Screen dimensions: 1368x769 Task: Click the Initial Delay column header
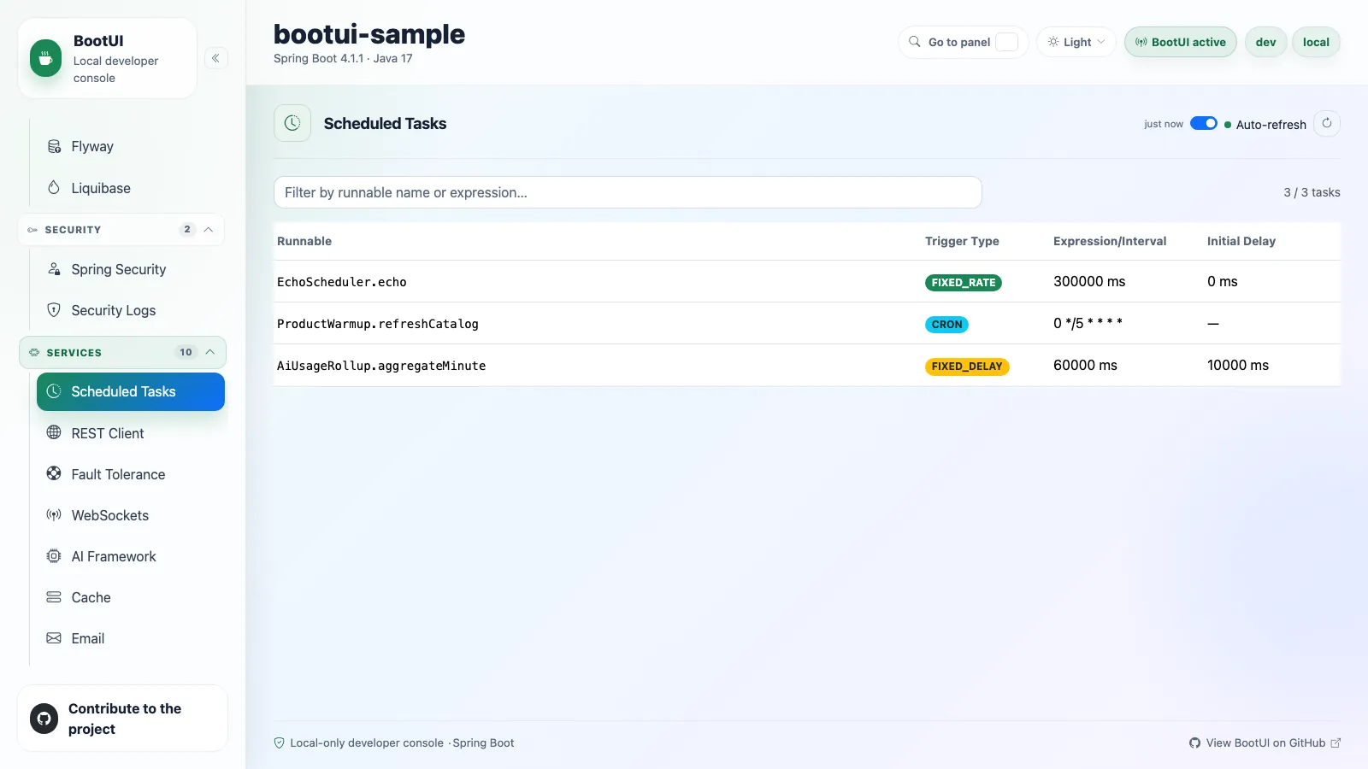click(1241, 241)
